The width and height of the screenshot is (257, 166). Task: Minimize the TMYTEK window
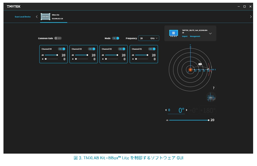click(x=239, y=6)
